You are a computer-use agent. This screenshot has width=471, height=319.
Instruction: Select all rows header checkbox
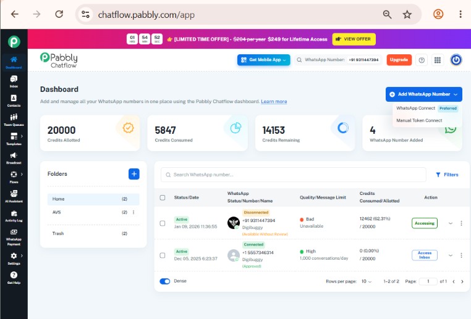click(163, 197)
